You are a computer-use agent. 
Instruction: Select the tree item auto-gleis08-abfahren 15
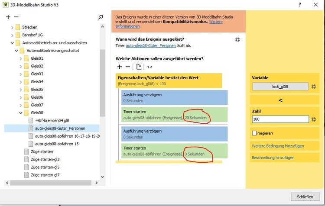pyautogui.click(x=57, y=144)
